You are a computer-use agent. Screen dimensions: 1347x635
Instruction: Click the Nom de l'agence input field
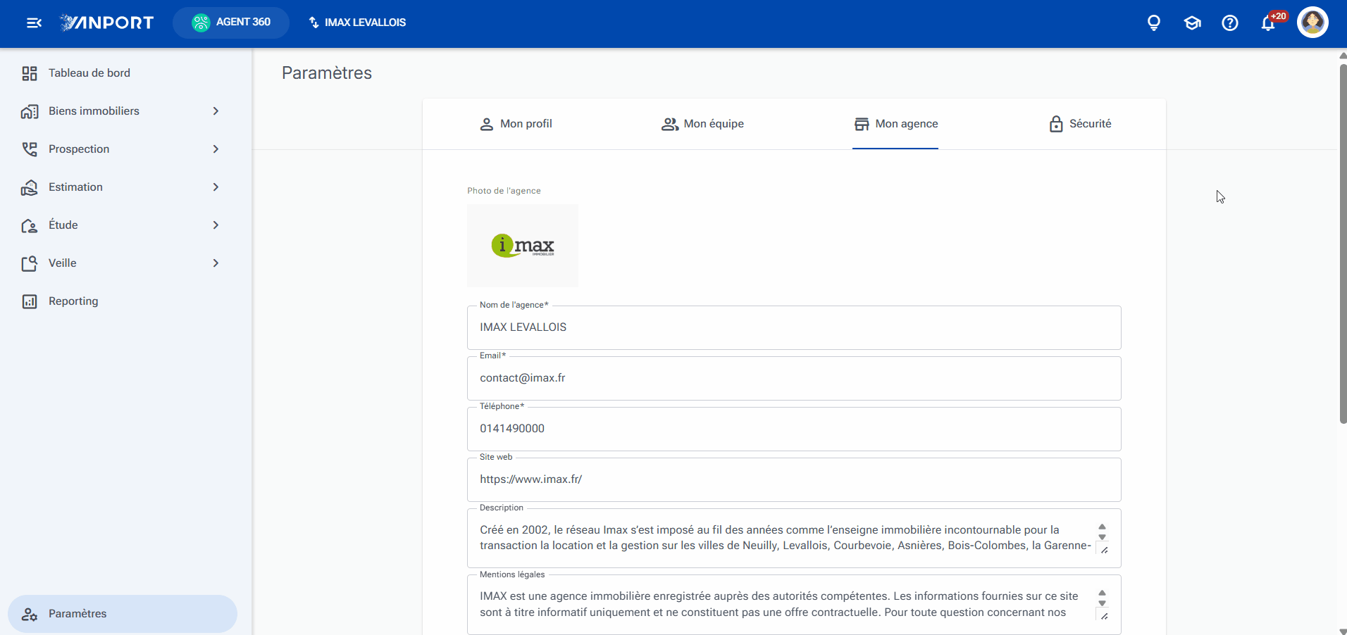pos(794,327)
